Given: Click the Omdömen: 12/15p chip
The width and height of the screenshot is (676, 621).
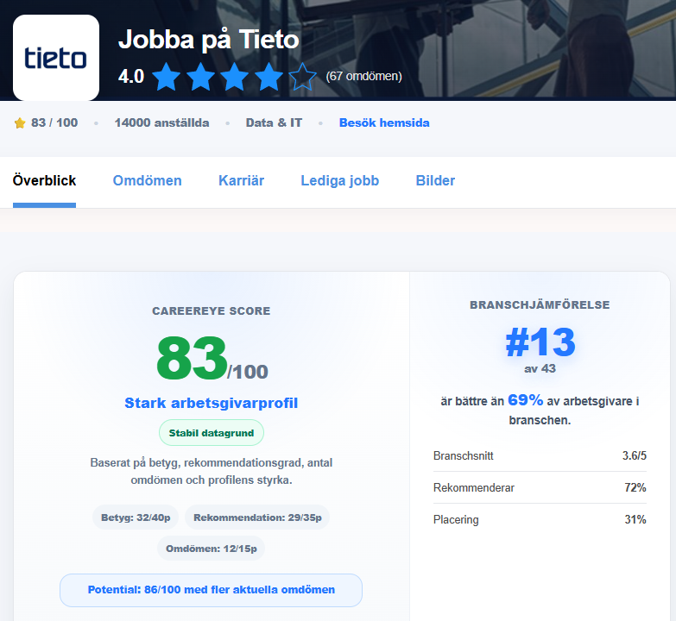Looking at the screenshot, I should click(x=212, y=549).
